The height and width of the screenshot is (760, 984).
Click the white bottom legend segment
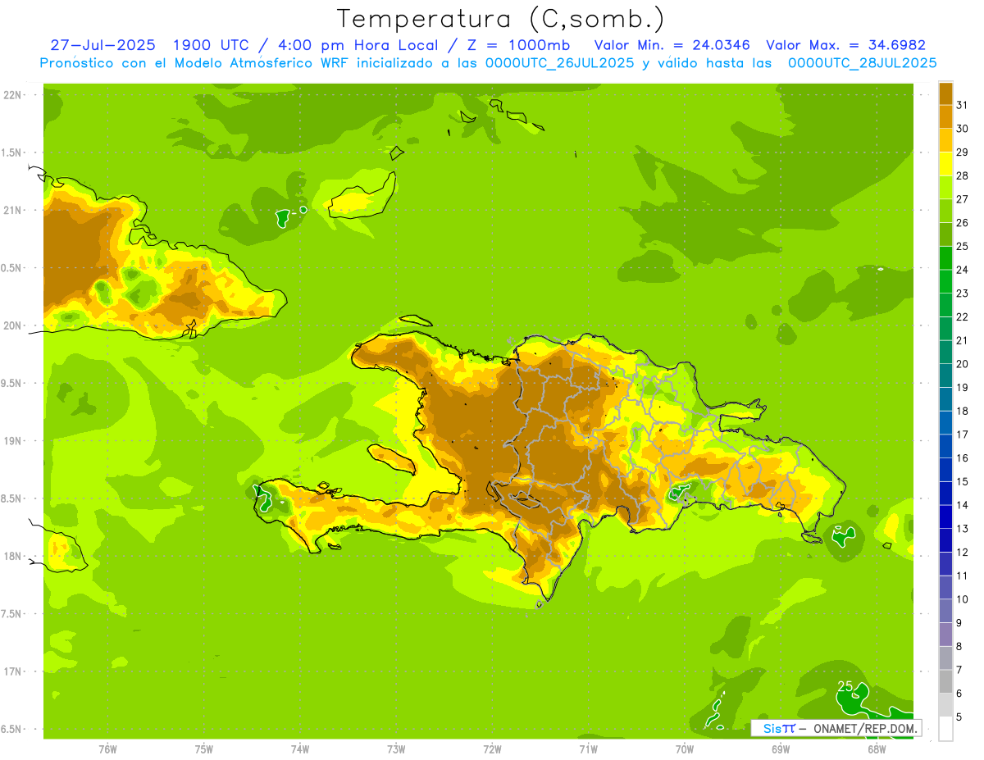(x=945, y=728)
